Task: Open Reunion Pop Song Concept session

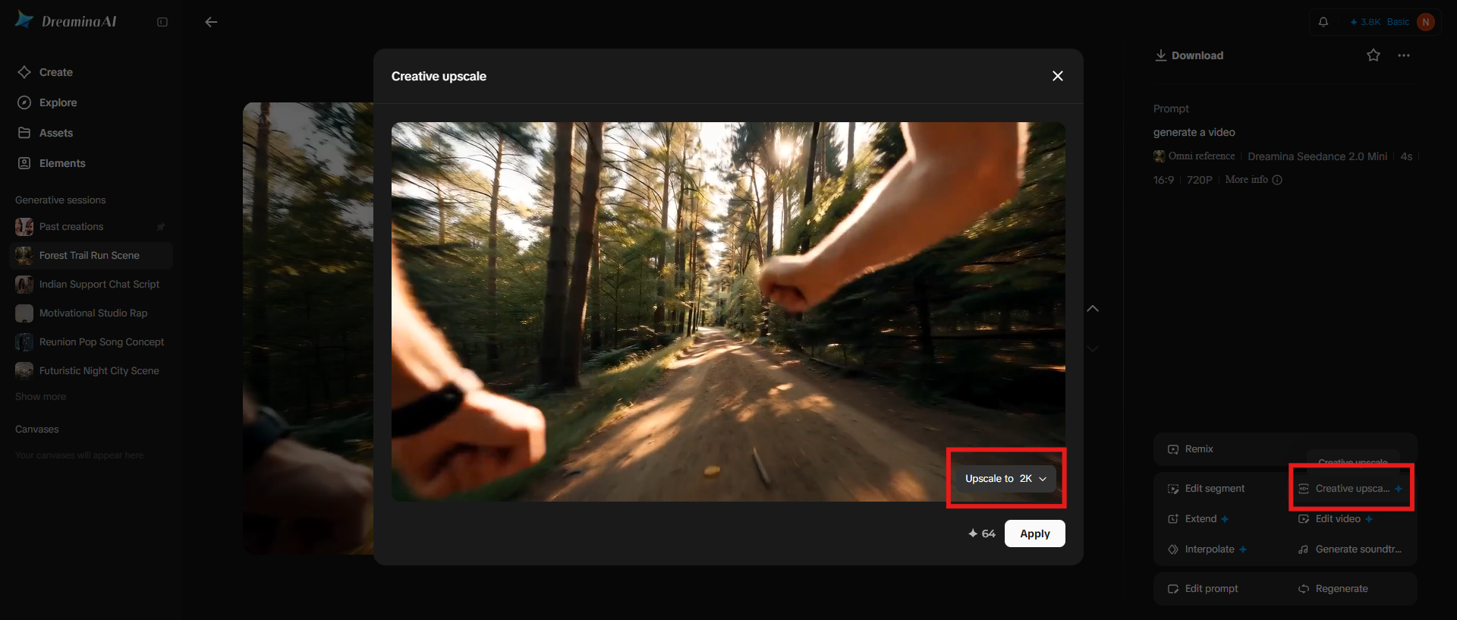Action: click(91, 342)
